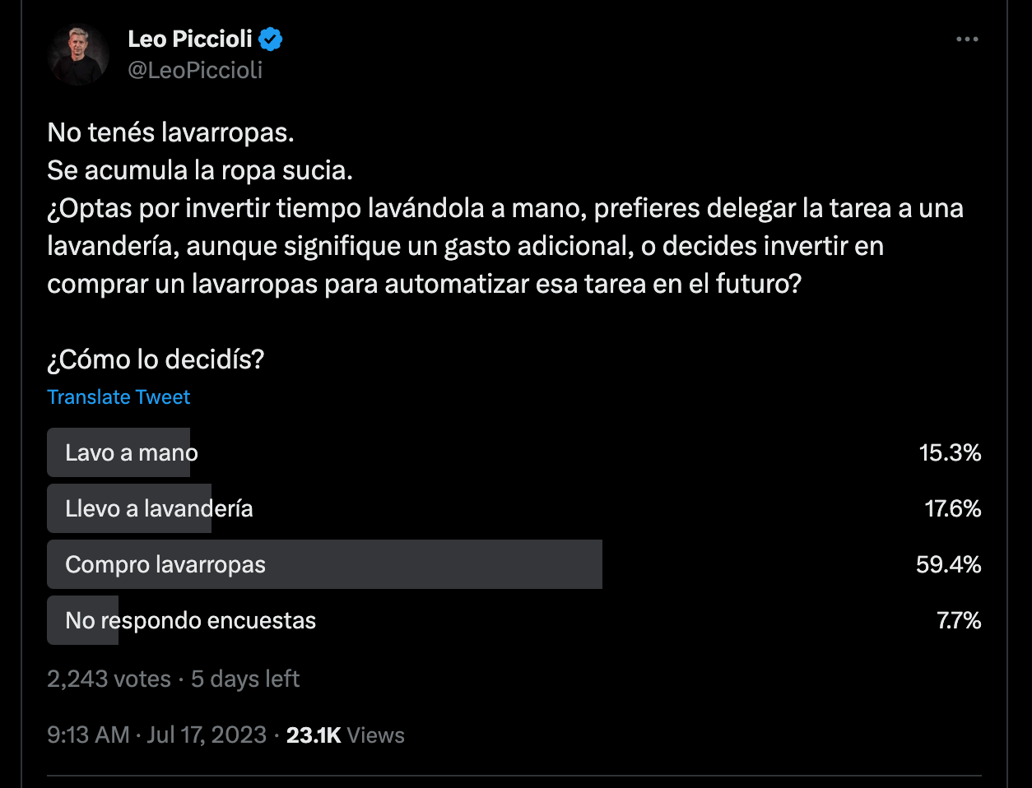Click the 59.4% poll result
1032x788 pixels.
point(948,564)
